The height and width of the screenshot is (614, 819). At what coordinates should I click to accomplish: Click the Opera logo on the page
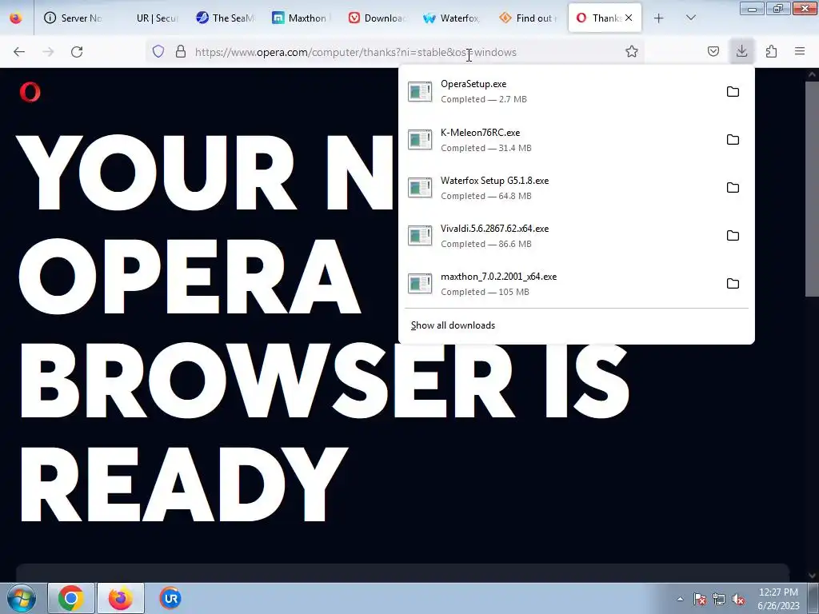point(30,92)
